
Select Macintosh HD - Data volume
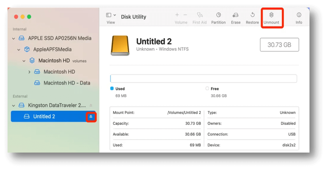pyautogui.click(x=67, y=83)
